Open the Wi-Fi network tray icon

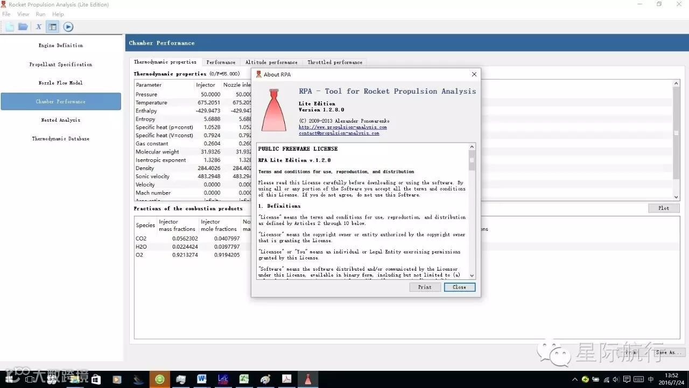[606, 379]
